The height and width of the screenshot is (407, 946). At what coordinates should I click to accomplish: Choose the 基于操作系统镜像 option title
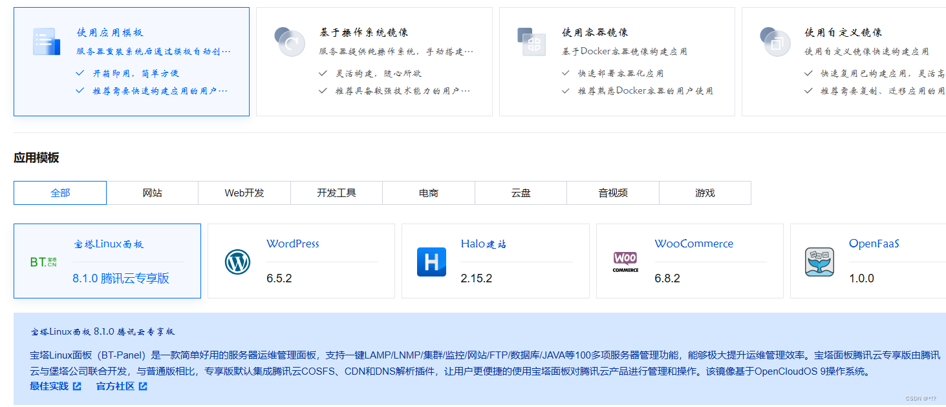point(364,32)
